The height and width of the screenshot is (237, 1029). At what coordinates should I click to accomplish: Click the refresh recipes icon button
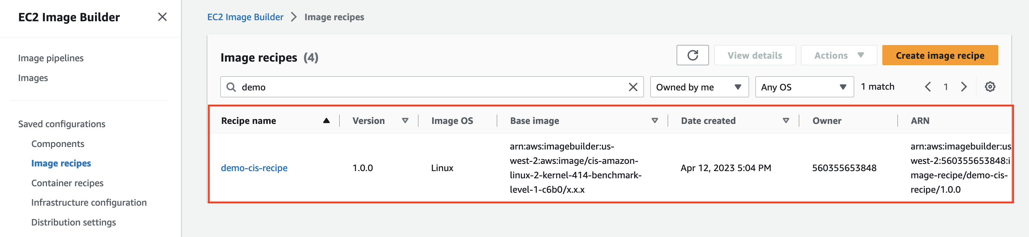point(692,55)
